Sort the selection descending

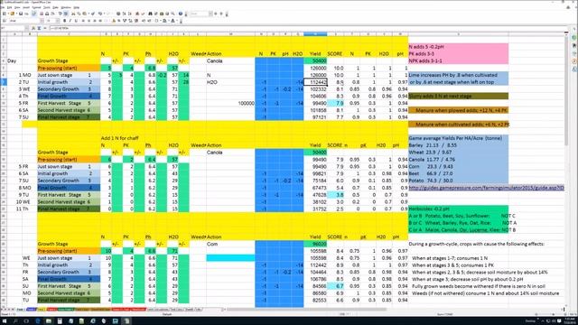pos(129,14)
